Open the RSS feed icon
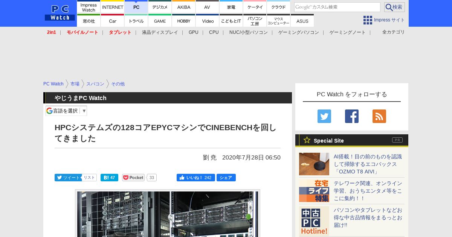The image size is (452, 237). pyautogui.click(x=379, y=116)
